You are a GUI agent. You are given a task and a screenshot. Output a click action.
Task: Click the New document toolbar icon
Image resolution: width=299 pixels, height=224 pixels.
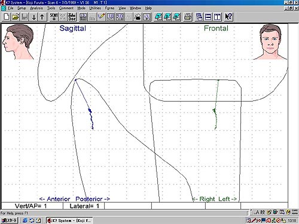point(7,17)
